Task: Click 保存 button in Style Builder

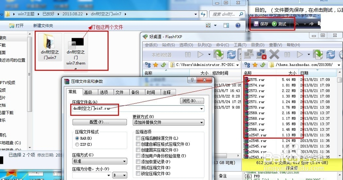Action: coord(261,24)
